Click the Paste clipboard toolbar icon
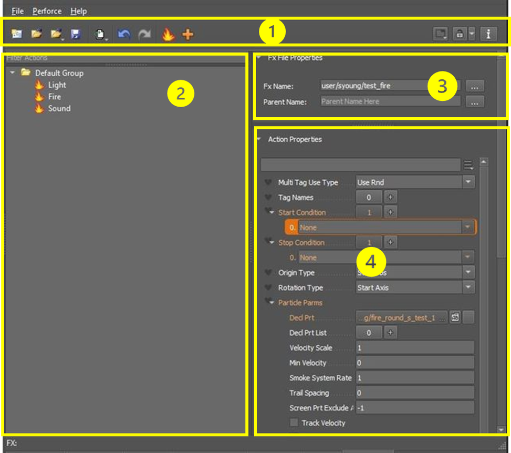 pyautogui.click(x=100, y=34)
